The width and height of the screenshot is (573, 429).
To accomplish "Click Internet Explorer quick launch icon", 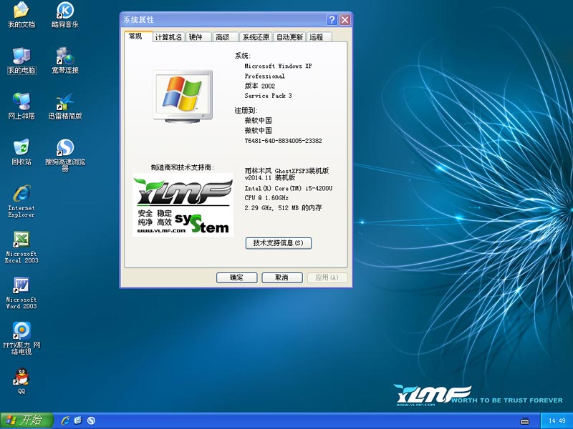I will tap(65, 420).
